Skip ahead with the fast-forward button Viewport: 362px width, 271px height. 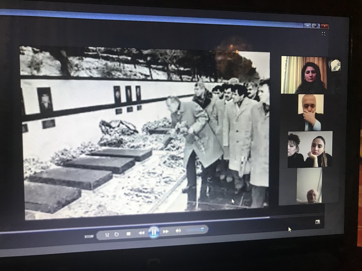pos(166,232)
